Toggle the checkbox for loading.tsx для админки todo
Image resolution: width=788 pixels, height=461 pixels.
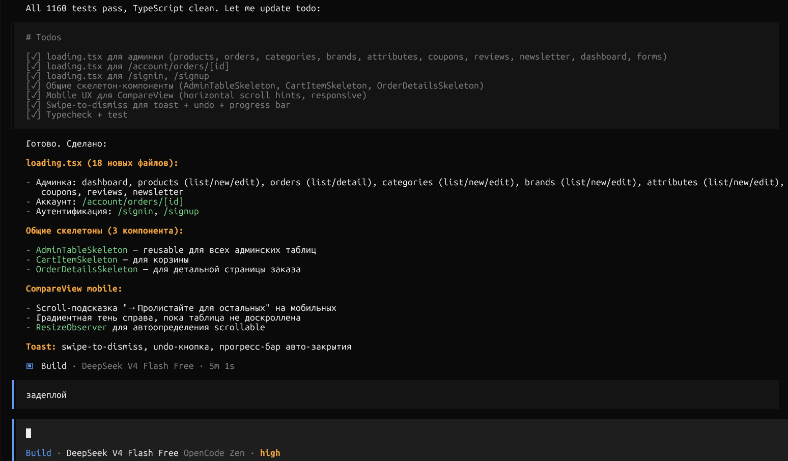[34, 56]
